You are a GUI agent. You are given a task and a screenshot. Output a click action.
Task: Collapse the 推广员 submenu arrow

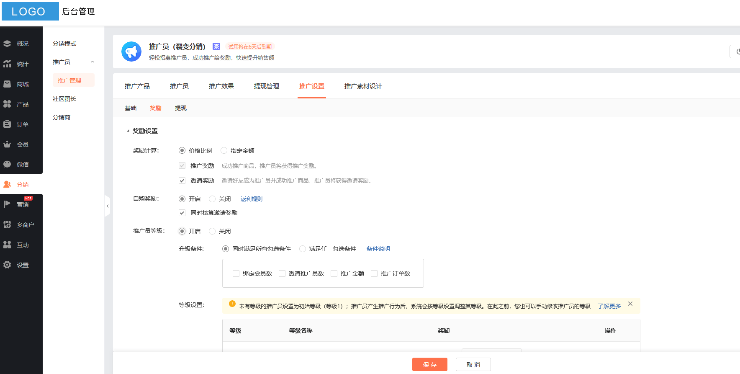point(92,62)
